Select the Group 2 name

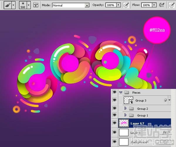pyautogui.click(x=143, y=109)
